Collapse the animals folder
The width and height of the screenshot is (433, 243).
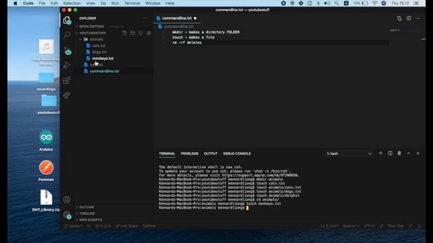point(96,39)
